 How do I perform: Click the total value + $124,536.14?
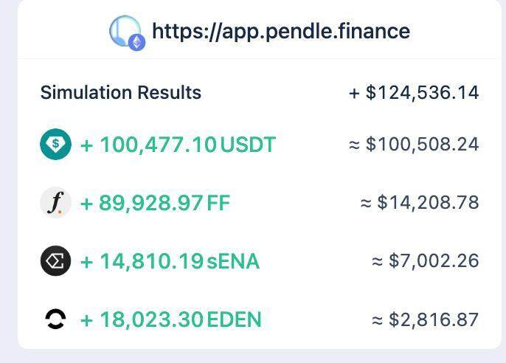click(414, 93)
